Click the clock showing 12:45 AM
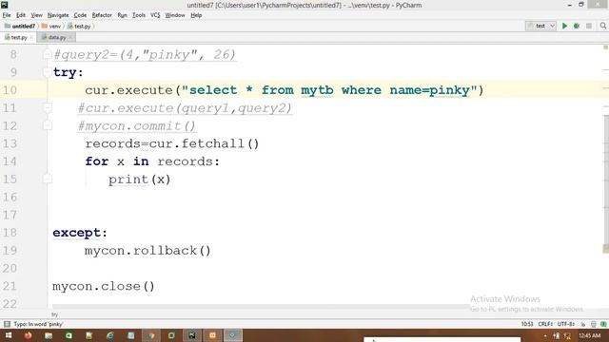Viewport: 609px width, 342px height. tap(590, 335)
